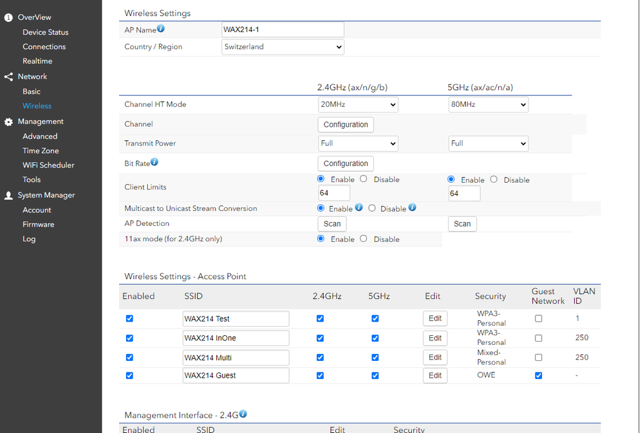Open the 2.4GHz Channel HT Mode dropdown
643x433 pixels.
[x=358, y=104]
